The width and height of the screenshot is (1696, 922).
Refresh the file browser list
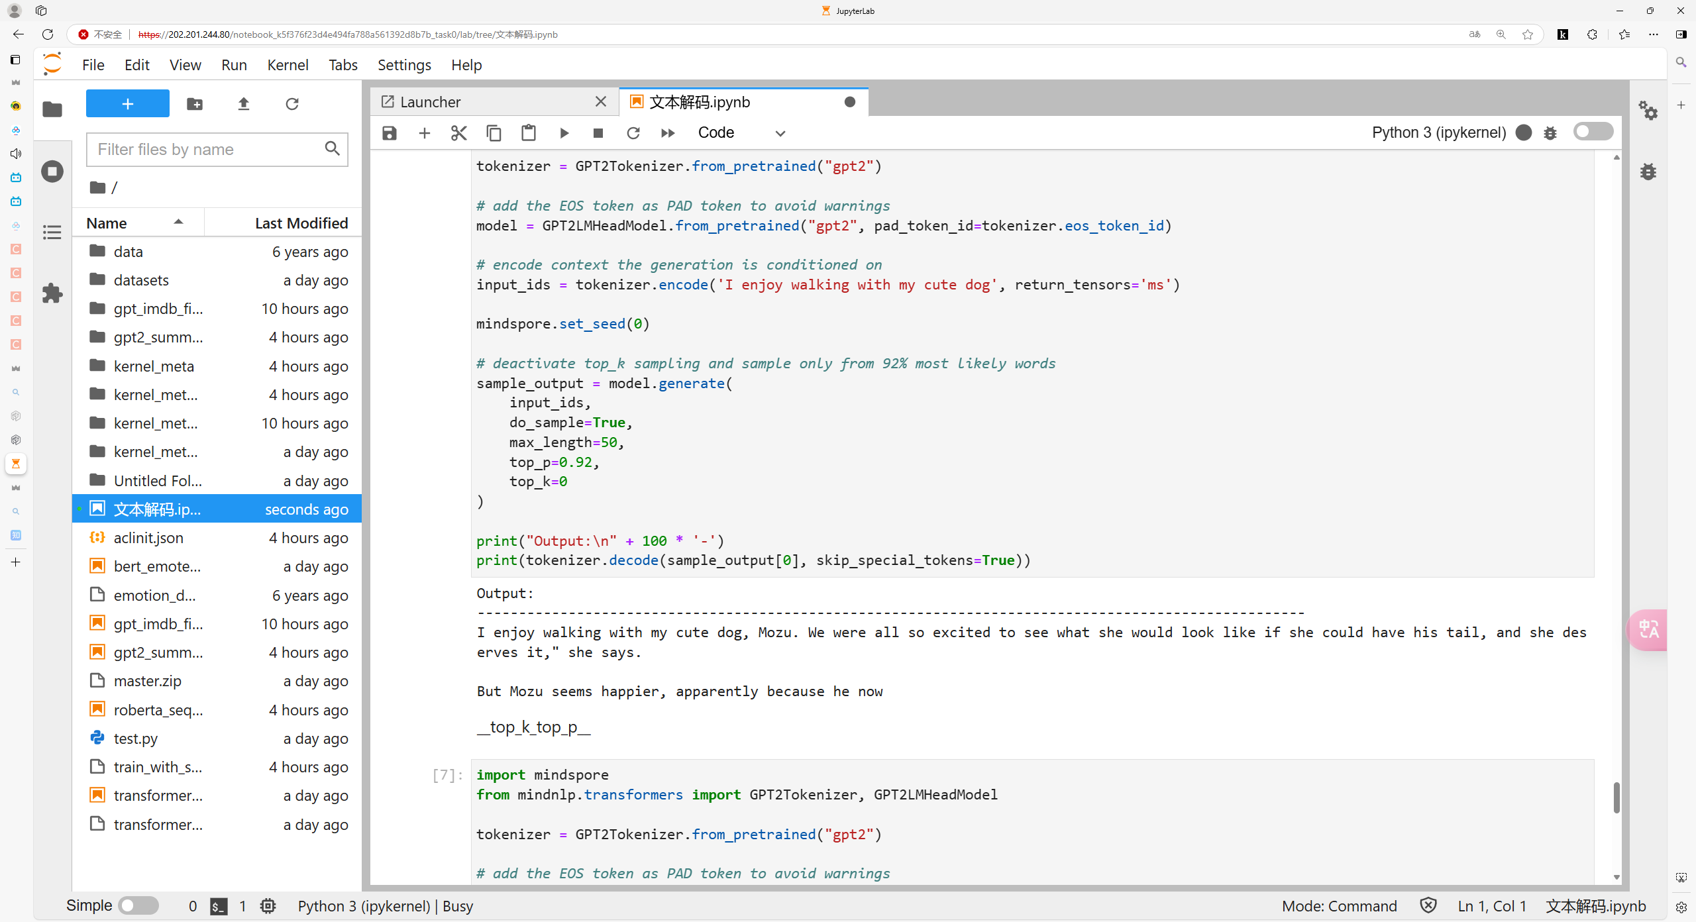tap(292, 104)
